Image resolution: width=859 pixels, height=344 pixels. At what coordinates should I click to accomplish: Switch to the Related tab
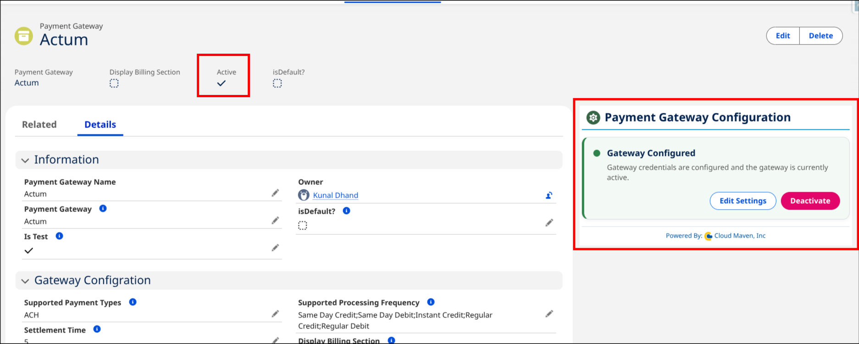39,124
